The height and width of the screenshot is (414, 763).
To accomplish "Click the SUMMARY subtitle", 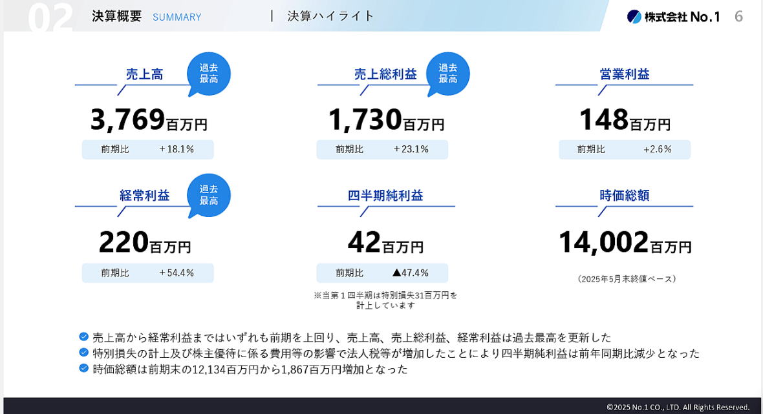I will pos(177,17).
